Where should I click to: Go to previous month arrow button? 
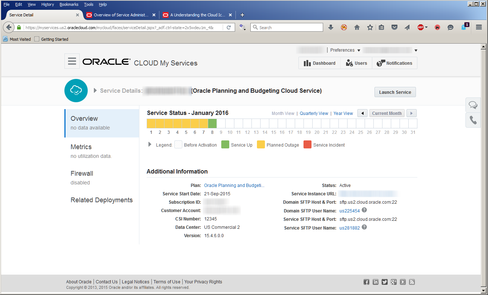(362, 113)
